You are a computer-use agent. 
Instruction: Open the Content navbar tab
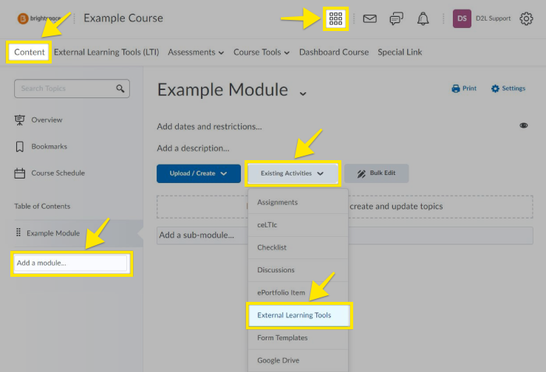30,52
